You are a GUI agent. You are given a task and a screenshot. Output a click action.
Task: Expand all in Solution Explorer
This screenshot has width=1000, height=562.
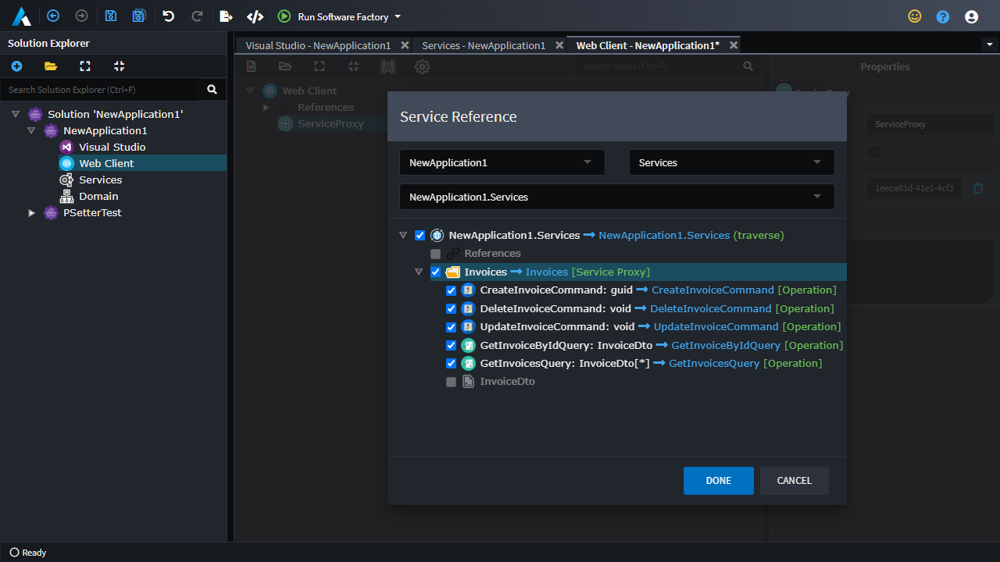85,66
